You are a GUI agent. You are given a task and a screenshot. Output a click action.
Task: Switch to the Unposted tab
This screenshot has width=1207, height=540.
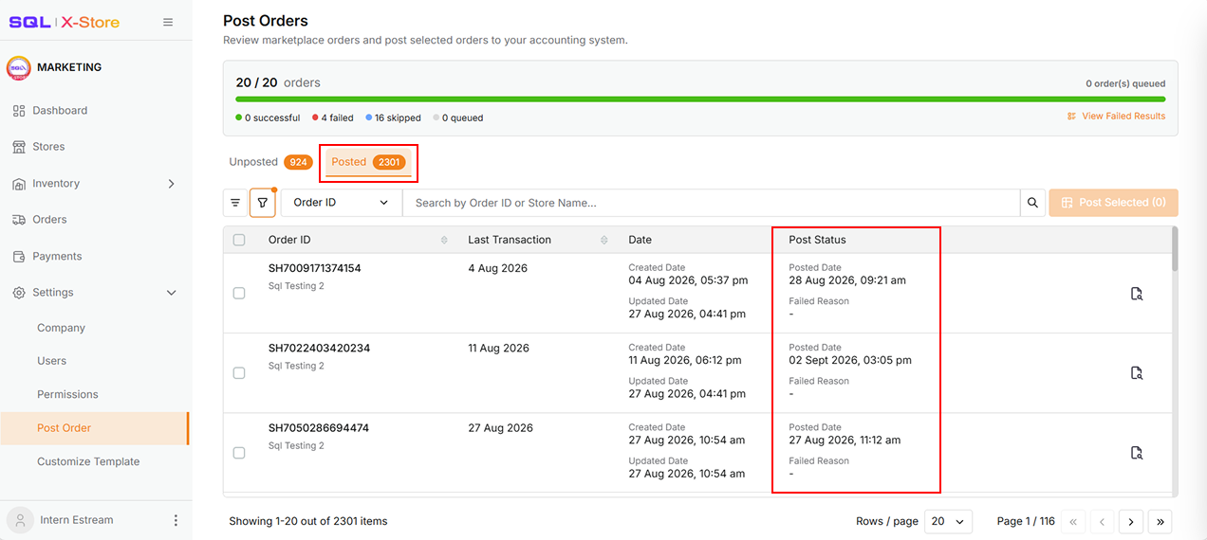click(x=270, y=162)
